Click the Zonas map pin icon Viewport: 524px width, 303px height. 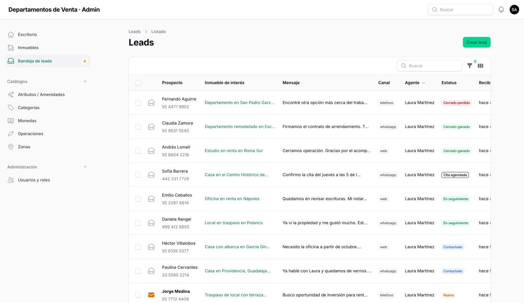pos(11,147)
